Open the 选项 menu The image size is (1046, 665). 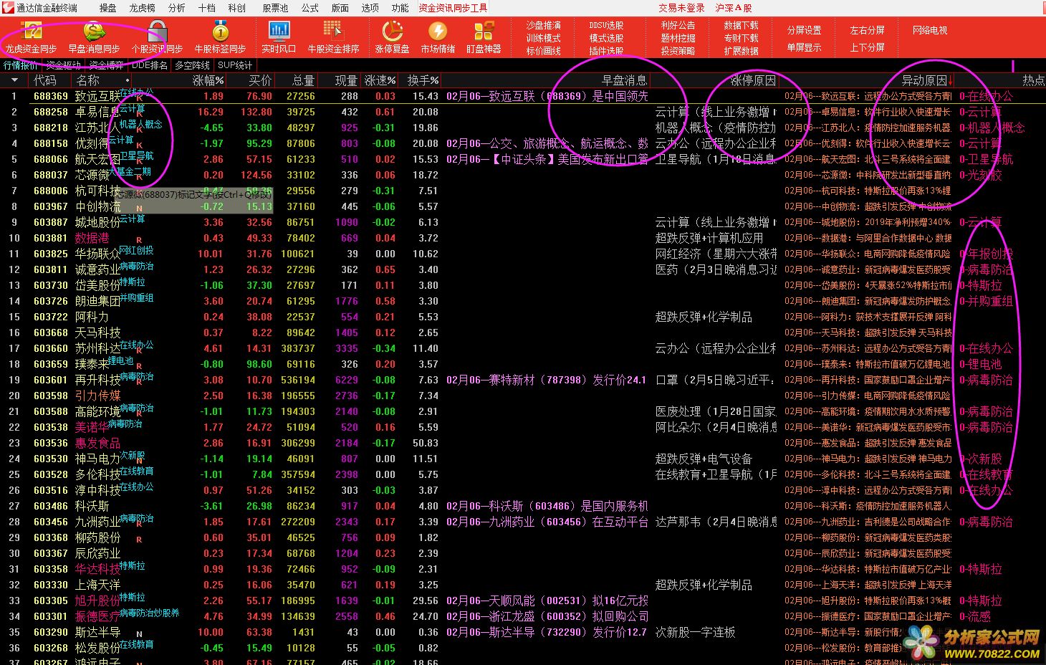pos(370,8)
